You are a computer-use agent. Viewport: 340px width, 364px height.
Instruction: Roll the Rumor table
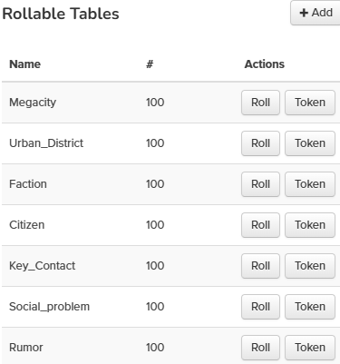pyautogui.click(x=260, y=348)
